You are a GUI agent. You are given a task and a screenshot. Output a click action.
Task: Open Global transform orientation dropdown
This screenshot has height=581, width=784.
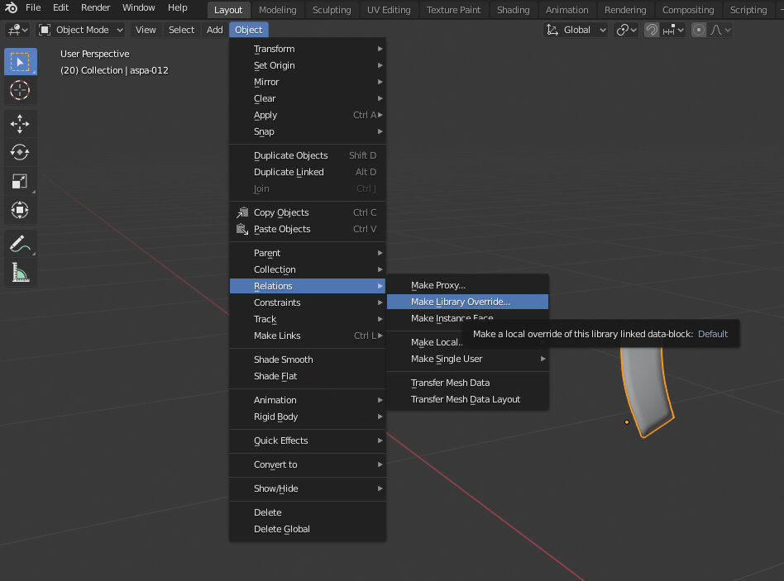pos(576,30)
